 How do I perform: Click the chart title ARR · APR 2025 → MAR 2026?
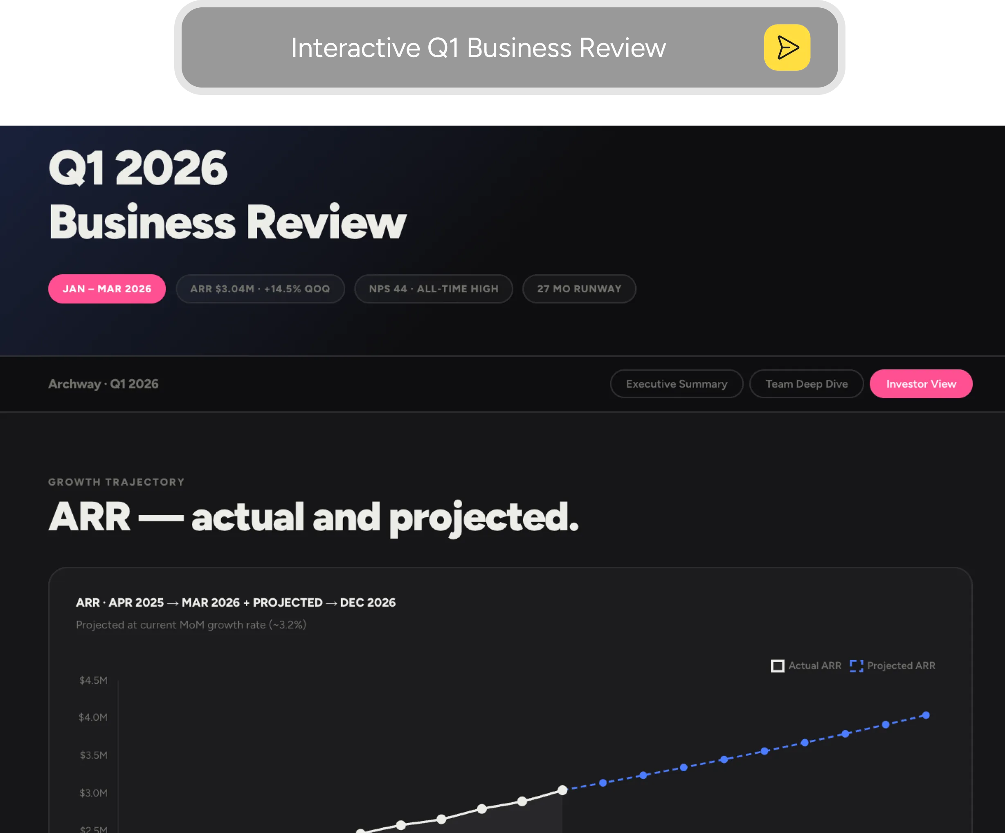236,602
